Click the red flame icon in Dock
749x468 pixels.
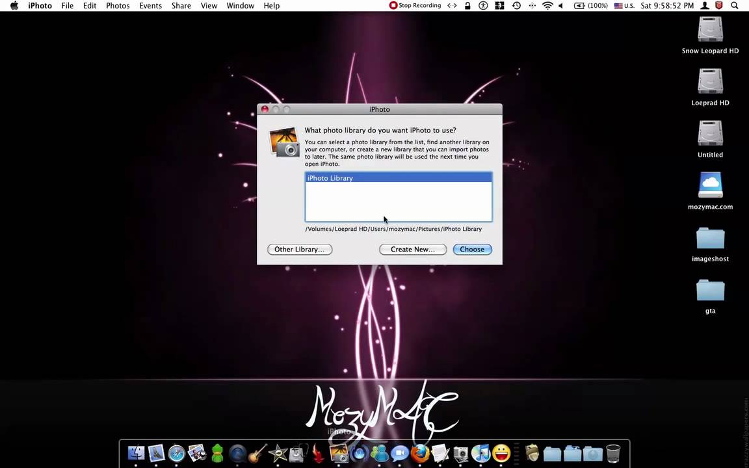(x=318, y=452)
